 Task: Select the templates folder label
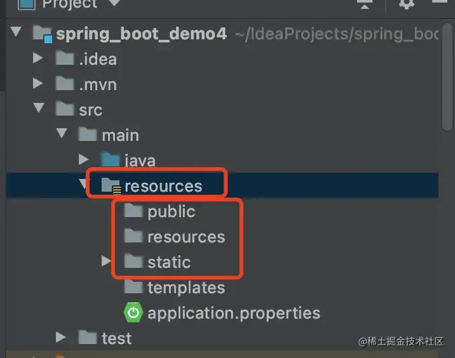[186, 288]
